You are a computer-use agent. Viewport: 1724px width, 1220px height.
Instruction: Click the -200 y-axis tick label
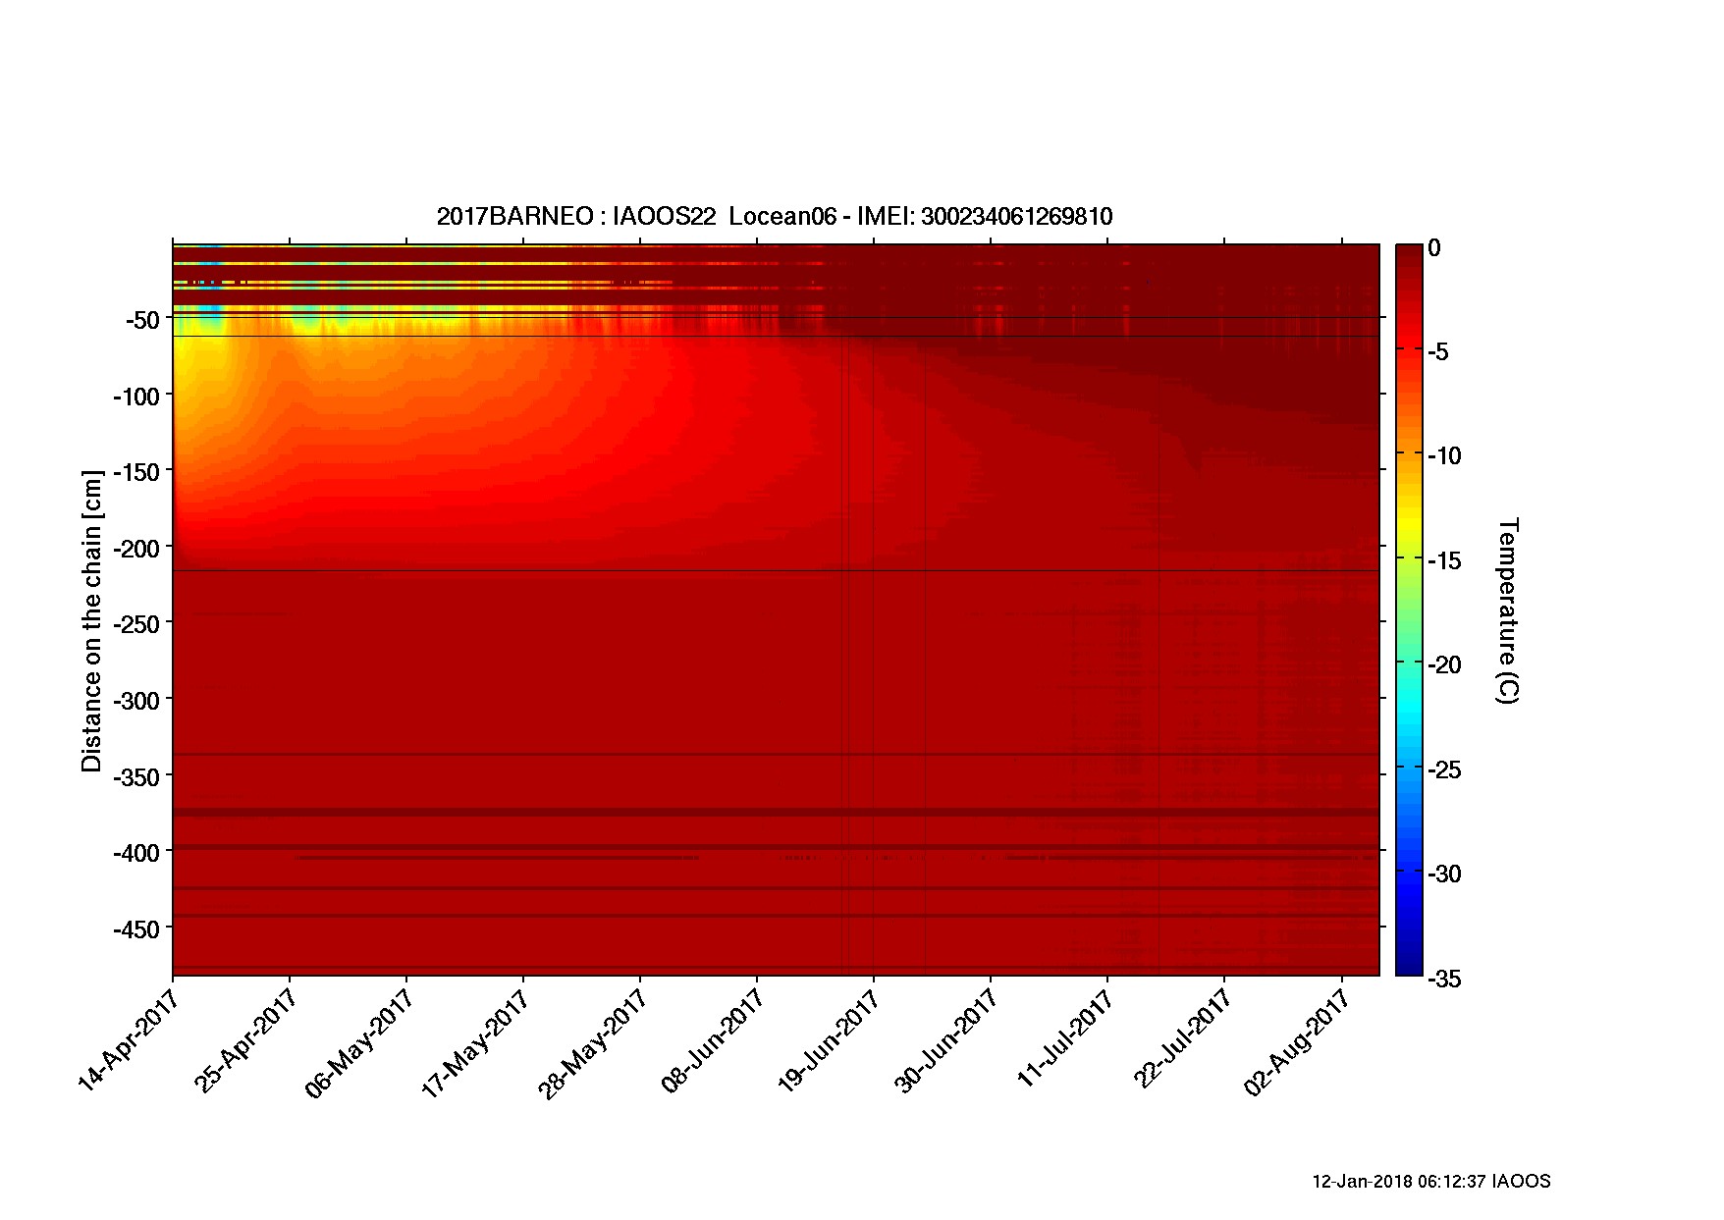136,548
